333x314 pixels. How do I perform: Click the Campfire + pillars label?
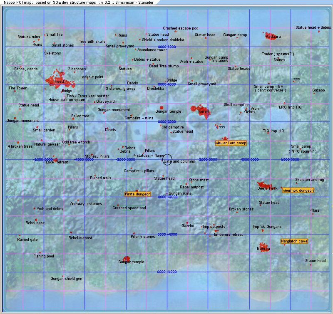139,171
